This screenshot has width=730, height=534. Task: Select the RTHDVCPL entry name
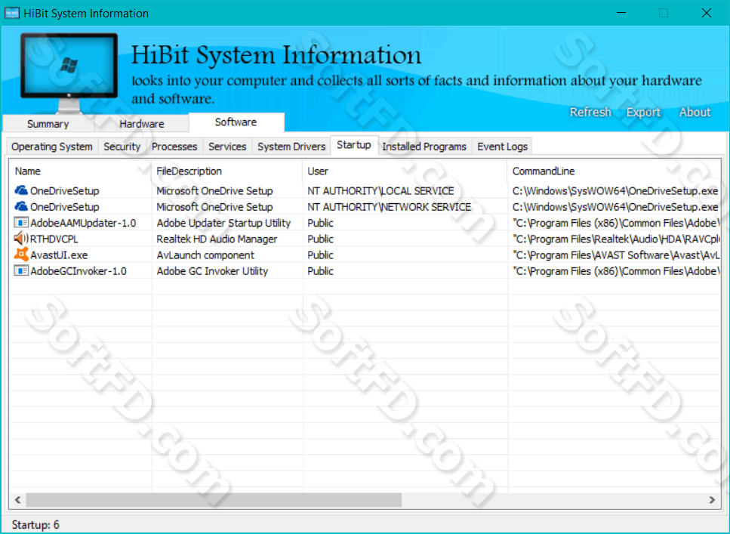pos(54,239)
